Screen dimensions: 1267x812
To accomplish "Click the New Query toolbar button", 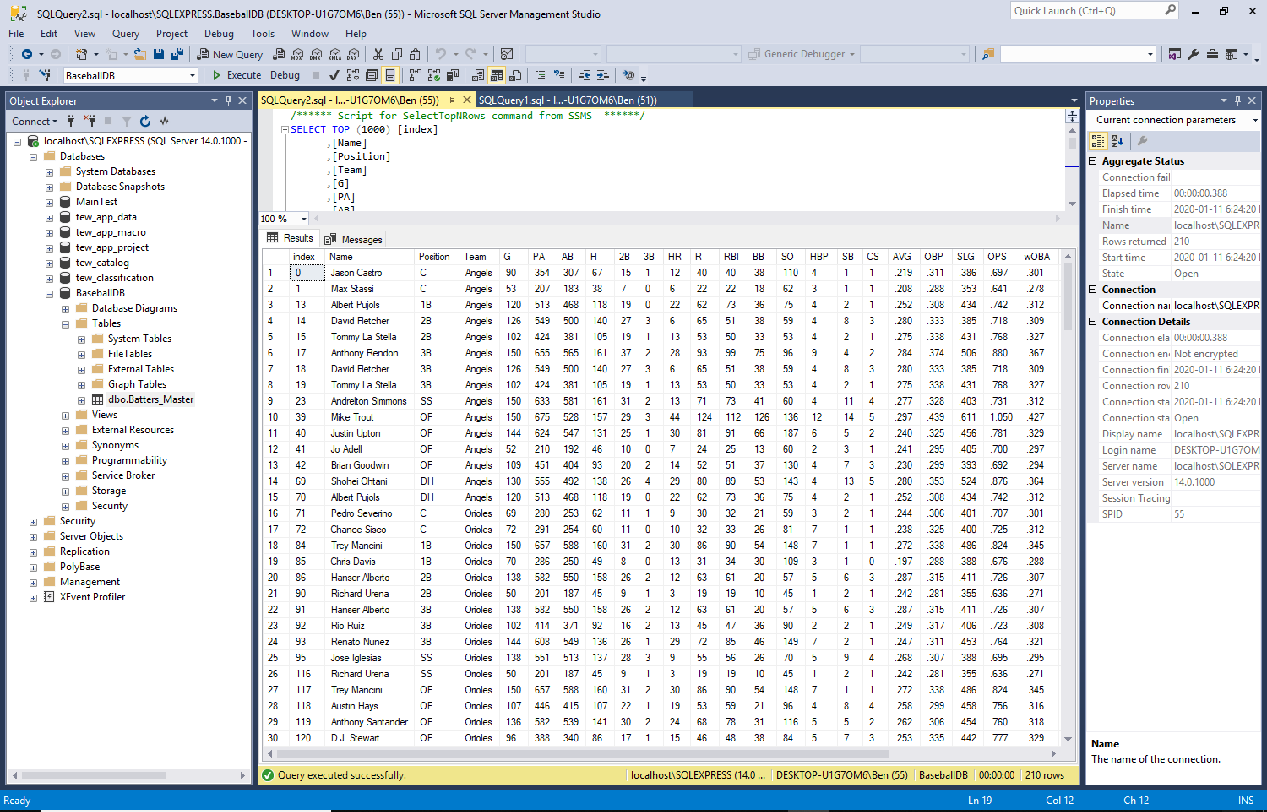I will tap(229, 54).
